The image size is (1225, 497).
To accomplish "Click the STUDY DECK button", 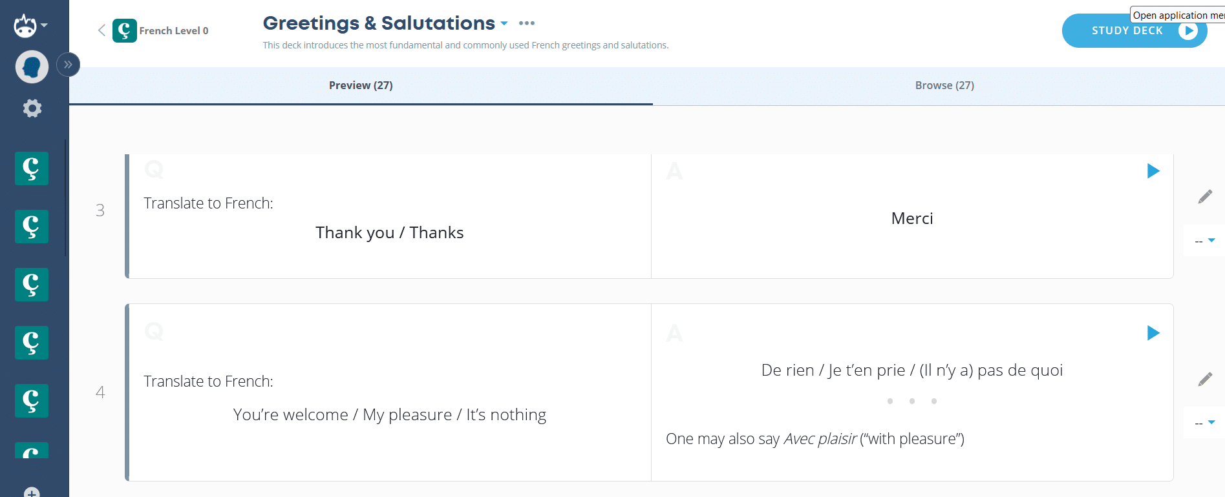I will (1134, 31).
